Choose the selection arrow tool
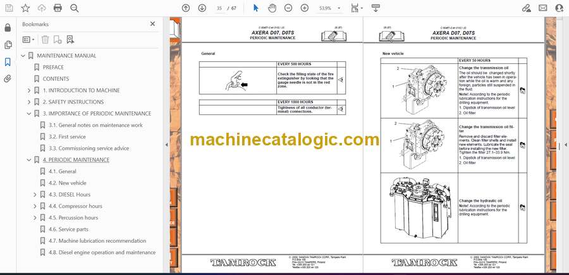Screen dimensions: 569x275 pyautogui.click(x=256, y=8)
